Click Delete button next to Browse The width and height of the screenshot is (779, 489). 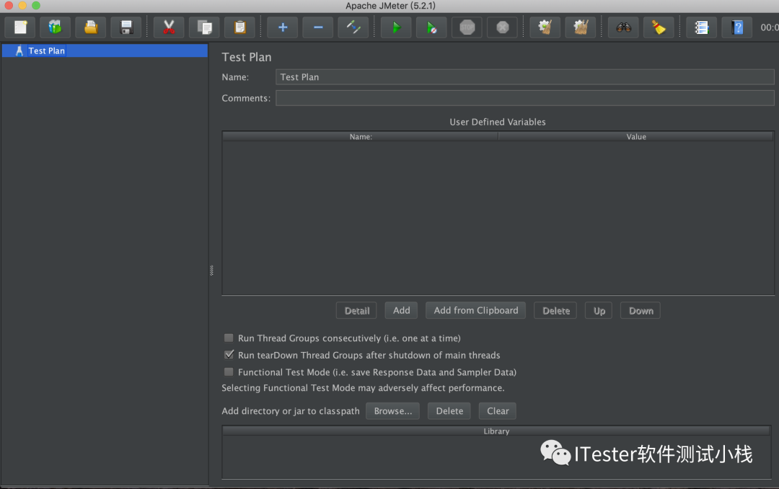(x=449, y=411)
